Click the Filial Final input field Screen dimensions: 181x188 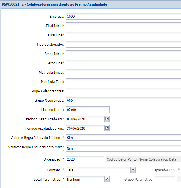123,35
